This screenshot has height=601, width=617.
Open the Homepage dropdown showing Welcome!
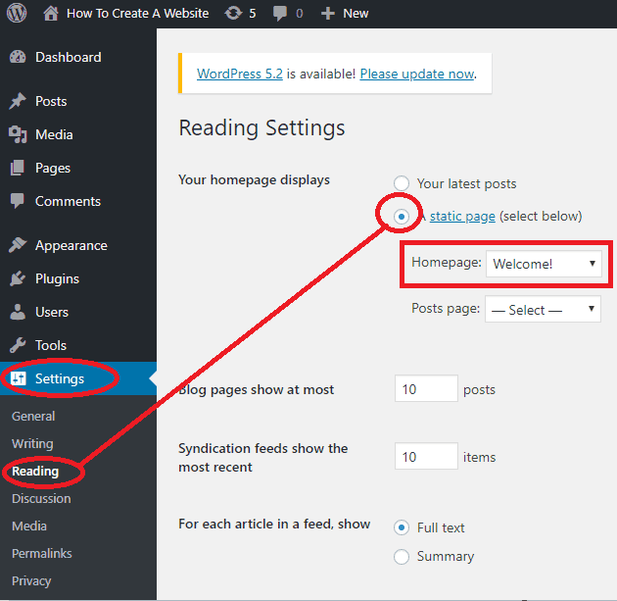(x=544, y=264)
